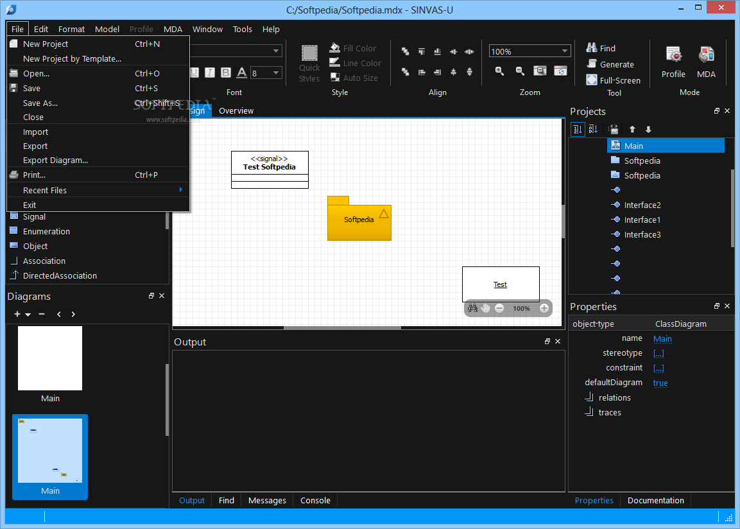Switch to MDA mode
Screen dimensions: 740x529
(706, 62)
